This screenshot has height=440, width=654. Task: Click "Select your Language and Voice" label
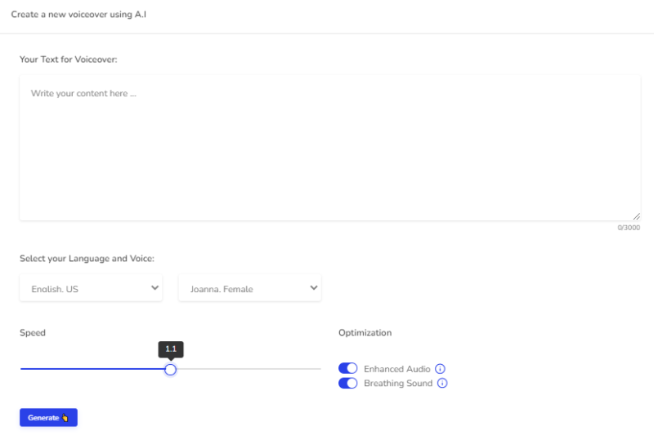[x=87, y=259]
